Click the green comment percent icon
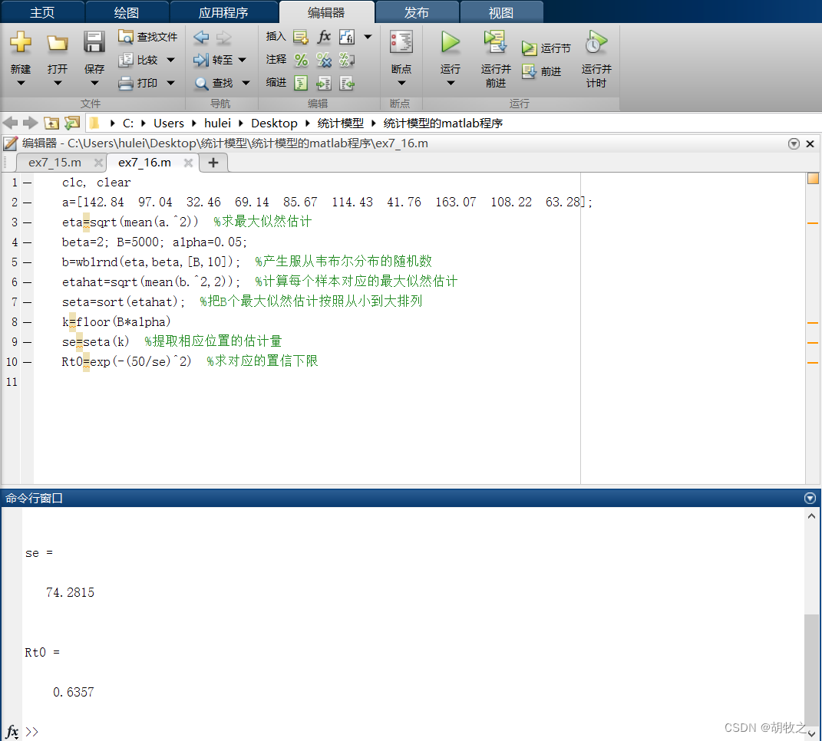The height and width of the screenshot is (741, 822). click(x=301, y=61)
